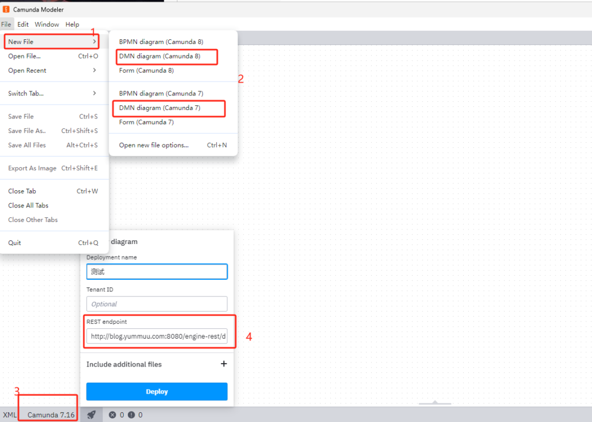Create Form (Camunda 8)
Screen dimensions: 592x422
pyautogui.click(x=173, y=70)
